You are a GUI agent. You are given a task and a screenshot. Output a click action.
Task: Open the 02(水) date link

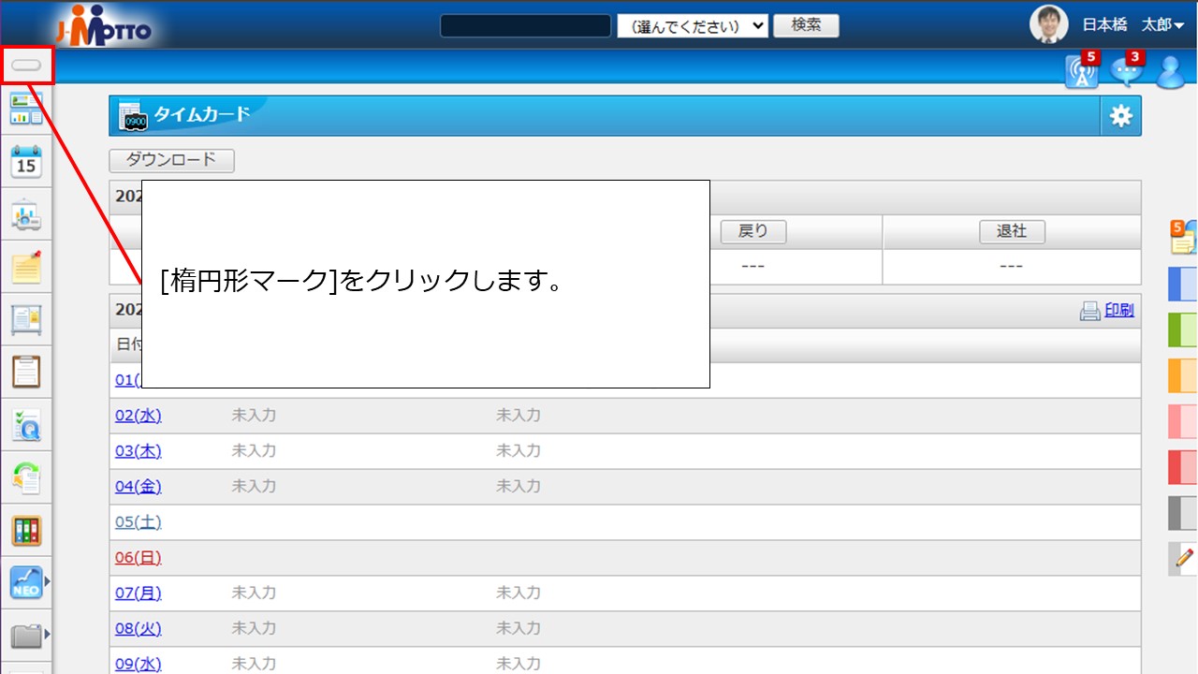tap(139, 416)
